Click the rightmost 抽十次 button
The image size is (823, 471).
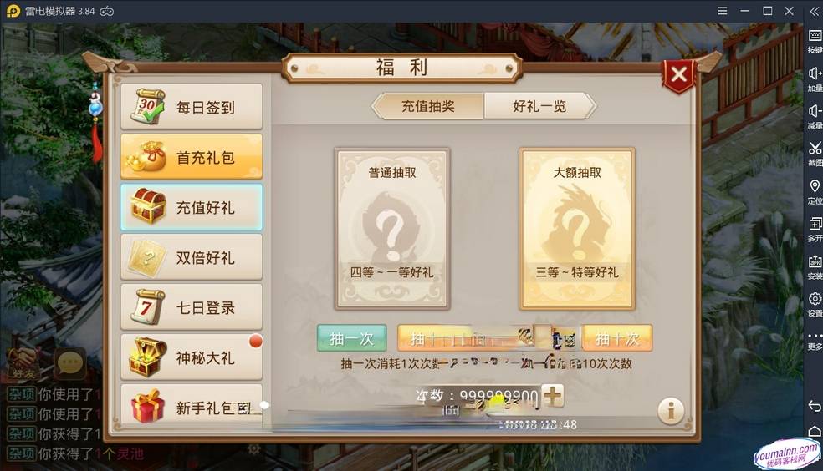coord(617,338)
